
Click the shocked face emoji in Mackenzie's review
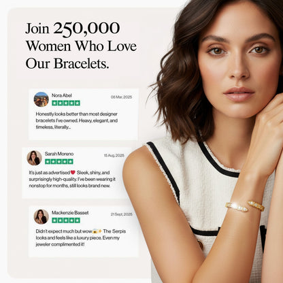95,231
